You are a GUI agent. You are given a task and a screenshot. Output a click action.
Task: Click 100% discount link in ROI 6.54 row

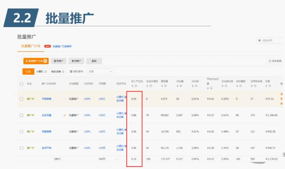click(87, 99)
